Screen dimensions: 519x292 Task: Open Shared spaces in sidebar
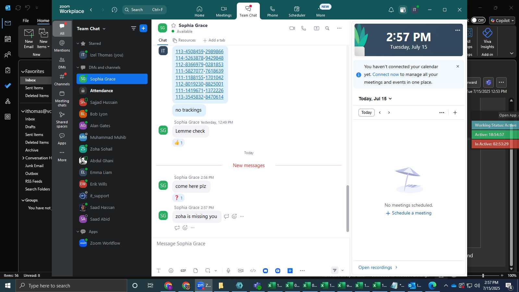(x=62, y=120)
